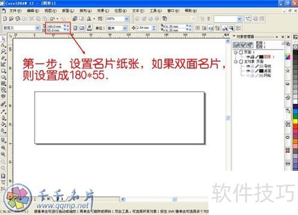Click the Import icon in the toolbar

click(75, 19)
